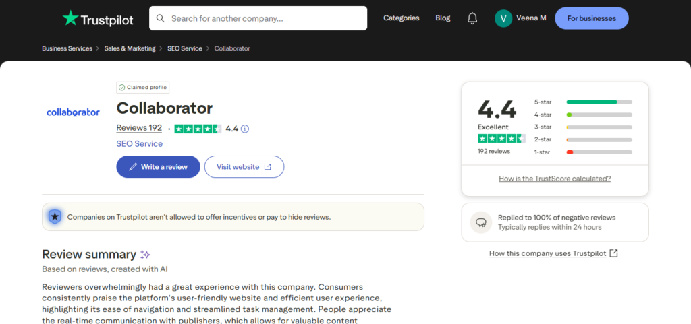Click the large 4.4 TrustScore number
This screenshot has width=691, height=324.
pyautogui.click(x=497, y=109)
